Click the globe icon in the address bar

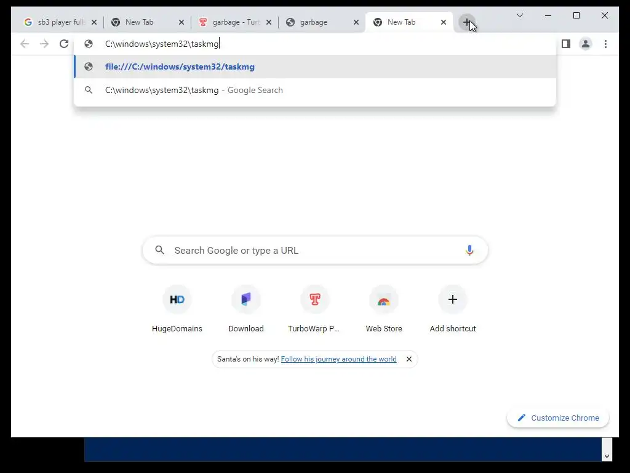[x=89, y=44]
